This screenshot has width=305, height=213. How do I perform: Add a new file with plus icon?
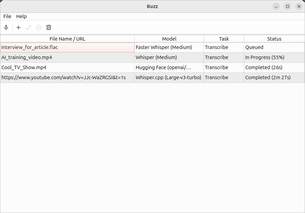click(x=18, y=28)
